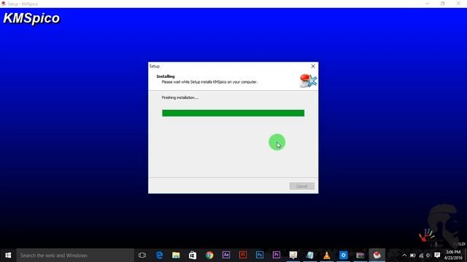Open the Windows Start menu
This screenshot has width=467, height=262.
point(8,255)
